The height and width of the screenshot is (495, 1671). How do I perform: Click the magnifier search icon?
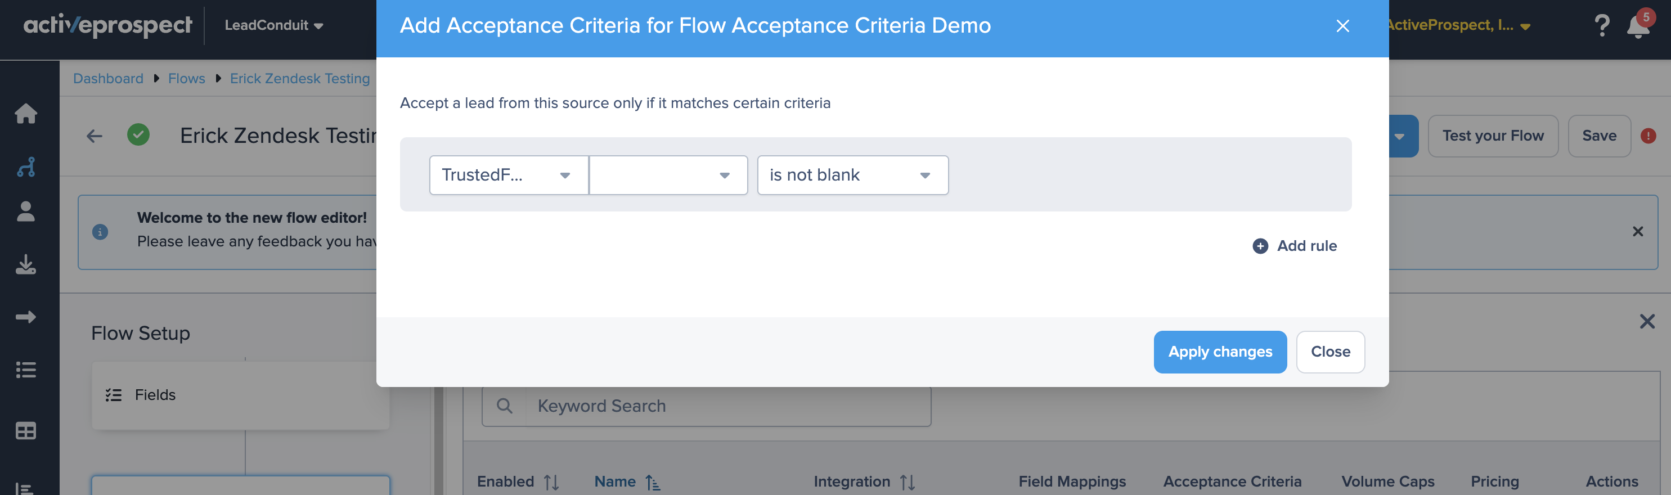[x=504, y=406]
